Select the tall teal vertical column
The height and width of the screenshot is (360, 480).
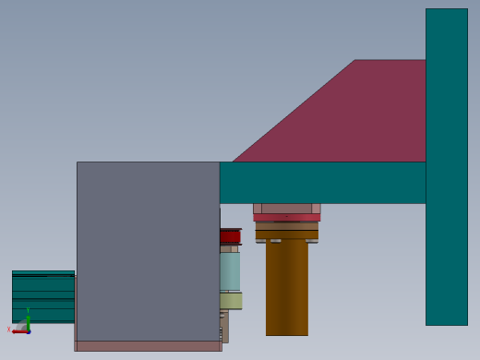[447, 167]
